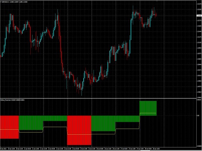Click the 0.00 level on indicator scale
The height and width of the screenshot is (151, 202).
tap(198, 116)
